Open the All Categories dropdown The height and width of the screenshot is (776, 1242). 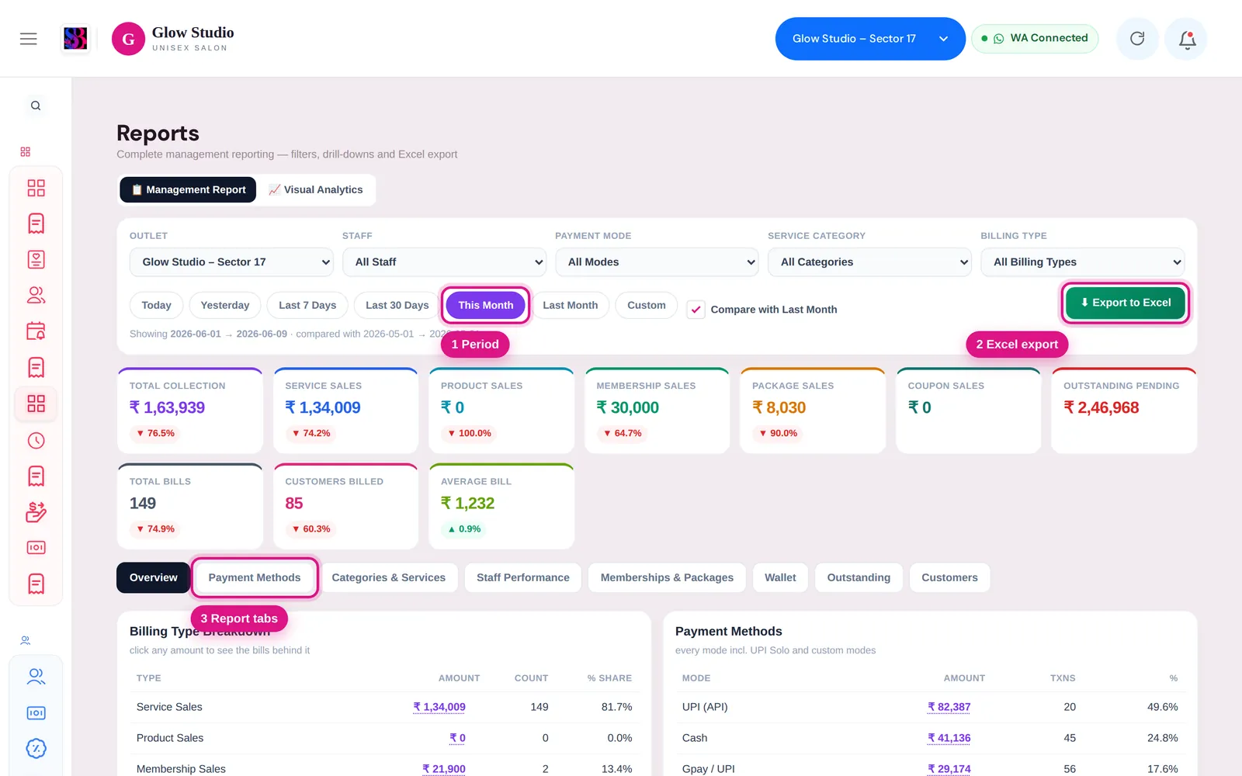pyautogui.click(x=869, y=262)
